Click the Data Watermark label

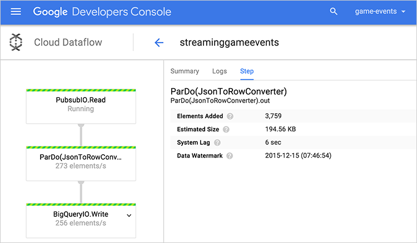point(200,156)
